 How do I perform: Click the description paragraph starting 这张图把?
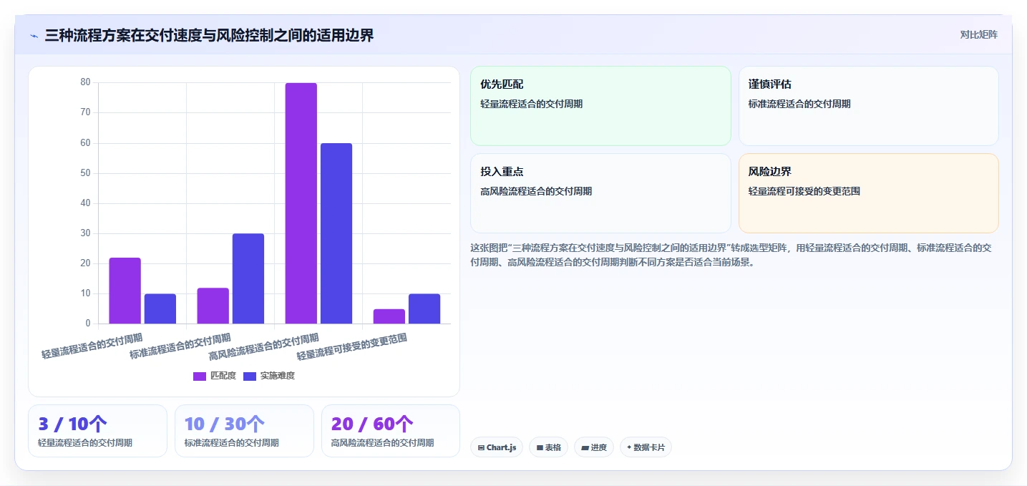pos(731,255)
